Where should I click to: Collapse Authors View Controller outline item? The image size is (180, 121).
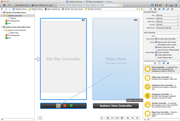pyautogui.click(x=4, y=30)
